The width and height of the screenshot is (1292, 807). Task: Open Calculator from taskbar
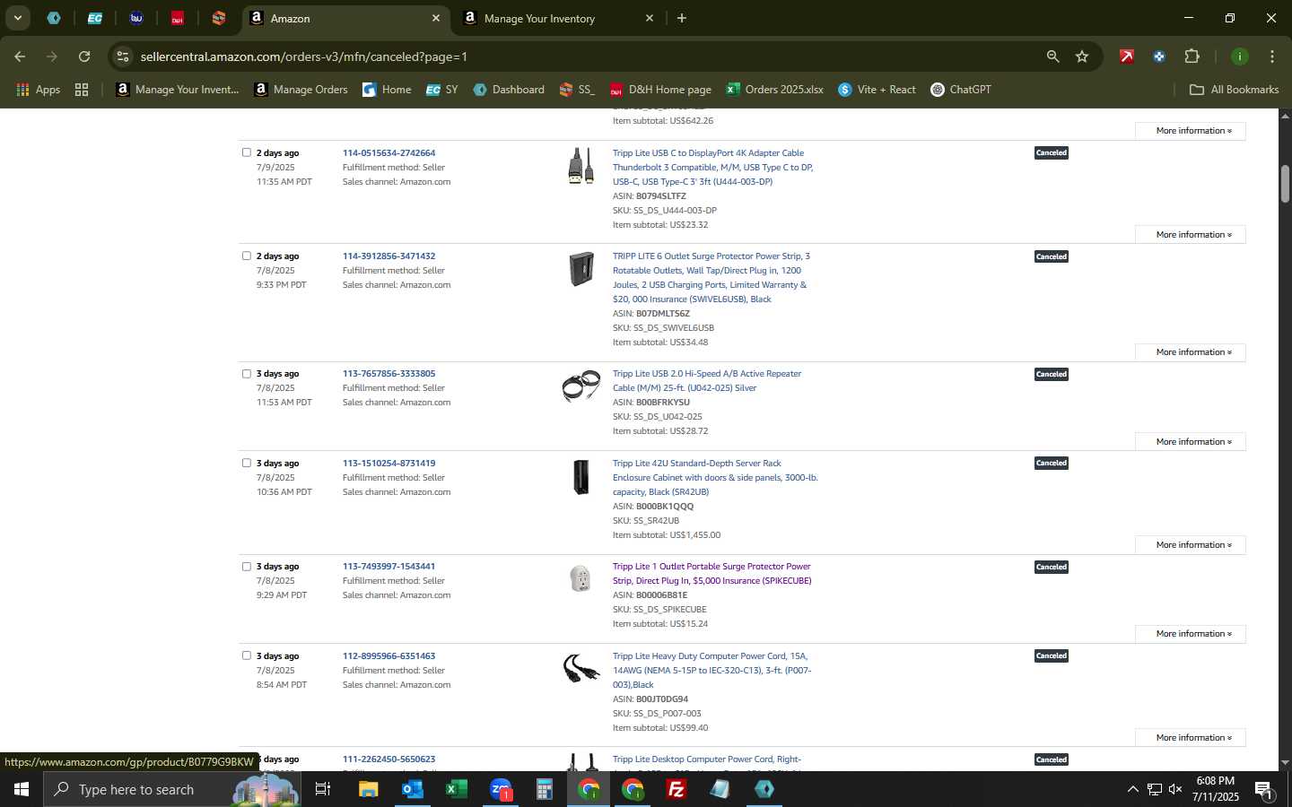click(x=545, y=789)
